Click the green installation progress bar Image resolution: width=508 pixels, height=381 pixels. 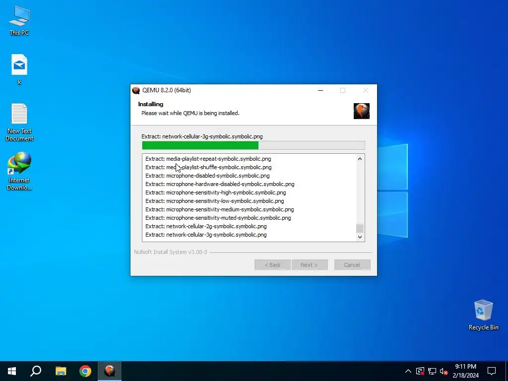pyautogui.click(x=254, y=145)
